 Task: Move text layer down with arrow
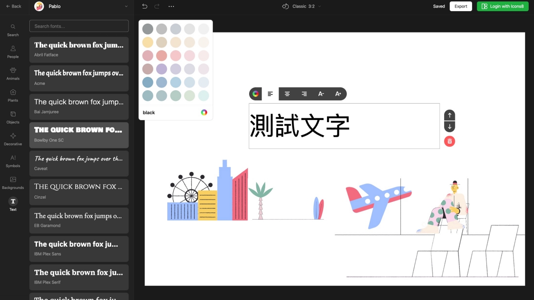pos(449,127)
